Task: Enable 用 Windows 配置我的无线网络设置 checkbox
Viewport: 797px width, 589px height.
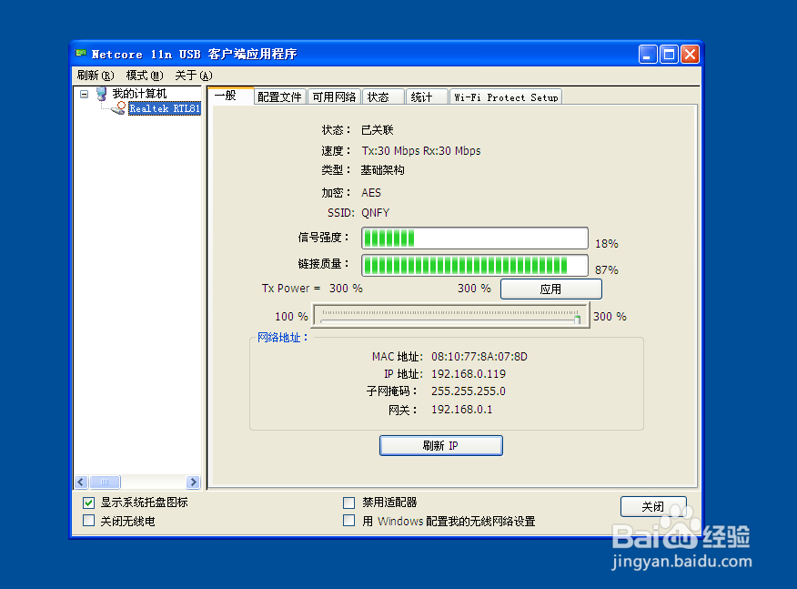Action: pyautogui.click(x=348, y=521)
